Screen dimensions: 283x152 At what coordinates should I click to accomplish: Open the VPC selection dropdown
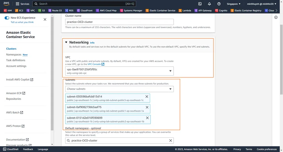pos(119,71)
